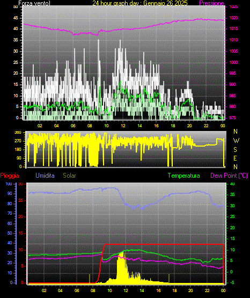Click the 12 hour tick on wind graph
The image size is (250, 298).
point(123,126)
